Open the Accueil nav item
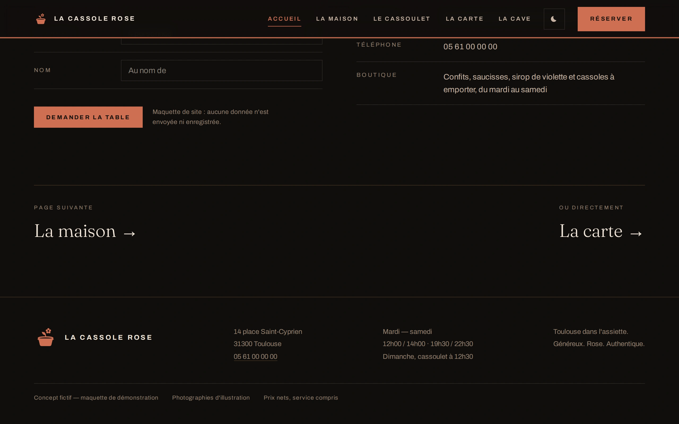Viewport: 679px width, 424px height. coord(285,19)
